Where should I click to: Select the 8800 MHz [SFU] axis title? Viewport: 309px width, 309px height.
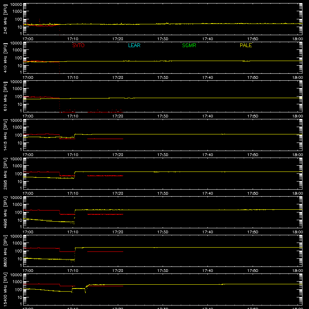(x=5, y=251)
